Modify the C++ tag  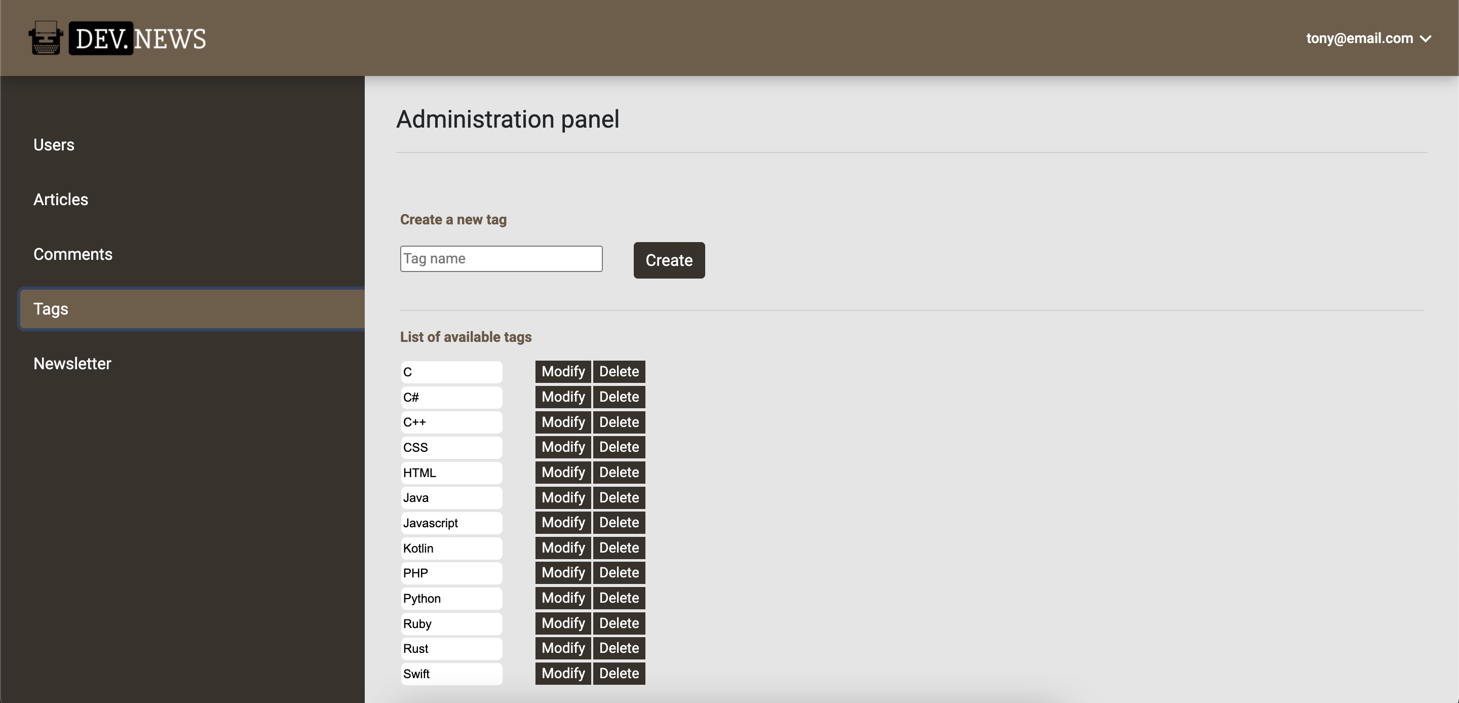[562, 421]
